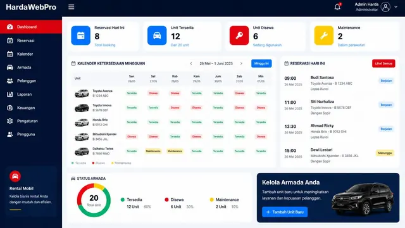Screen dimensions: 405x228
Task: Click the Budi Santoso reservation name
Action: coord(322,77)
